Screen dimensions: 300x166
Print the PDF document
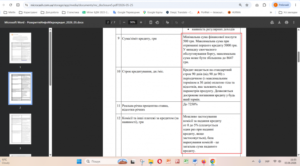pos(286,22)
